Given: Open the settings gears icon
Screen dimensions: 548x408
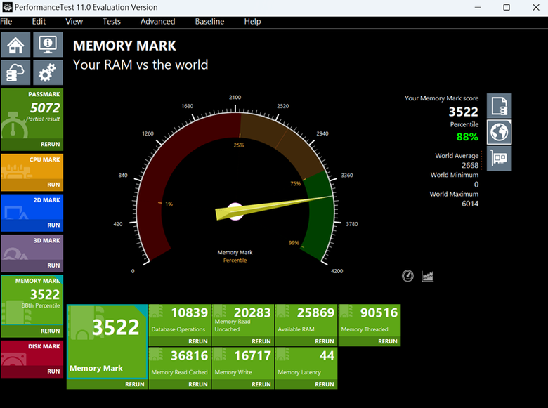Looking at the screenshot, I should (x=48, y=72).
